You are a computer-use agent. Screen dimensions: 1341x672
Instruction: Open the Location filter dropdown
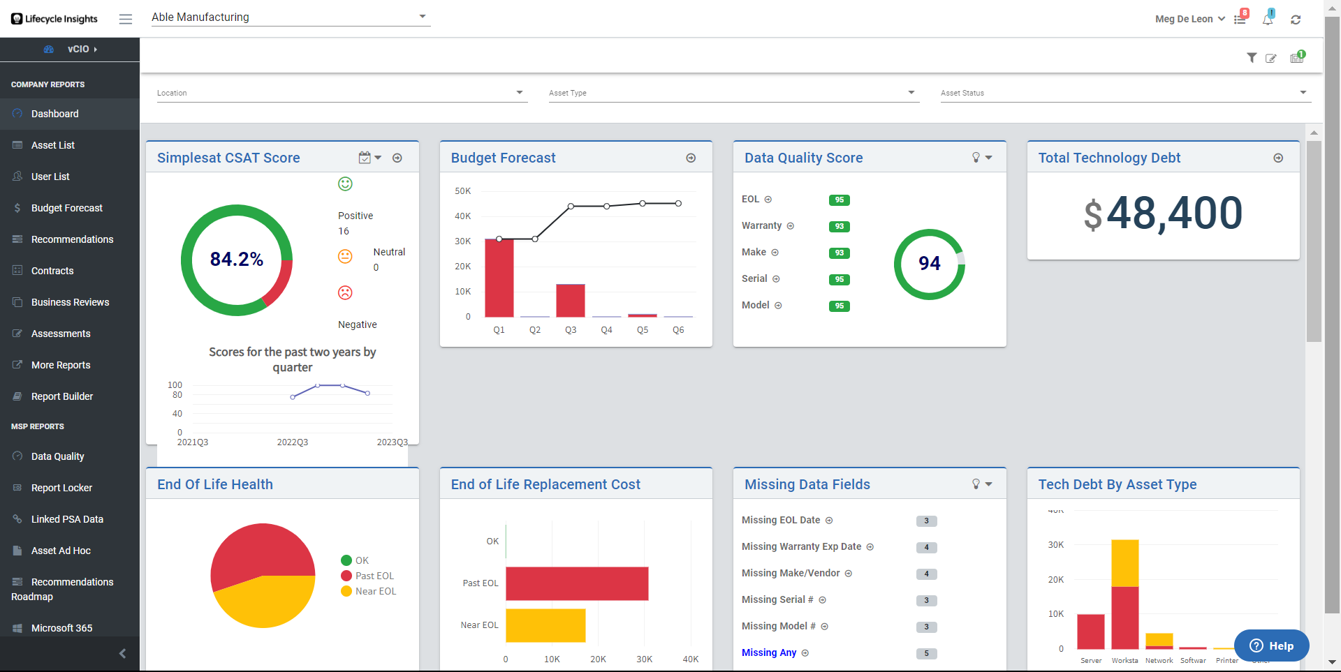pyautogui.click(x=520, y=91)
